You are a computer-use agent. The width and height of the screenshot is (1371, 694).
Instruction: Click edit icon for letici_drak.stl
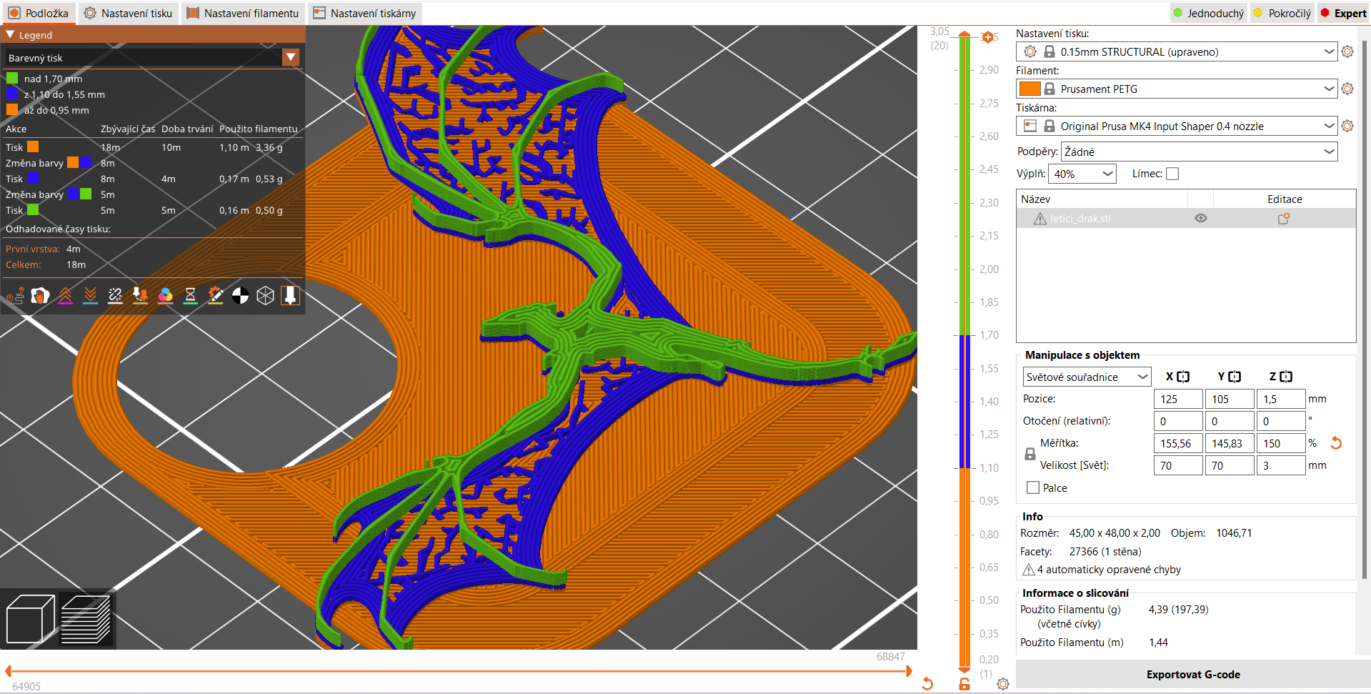(1284, 219)
